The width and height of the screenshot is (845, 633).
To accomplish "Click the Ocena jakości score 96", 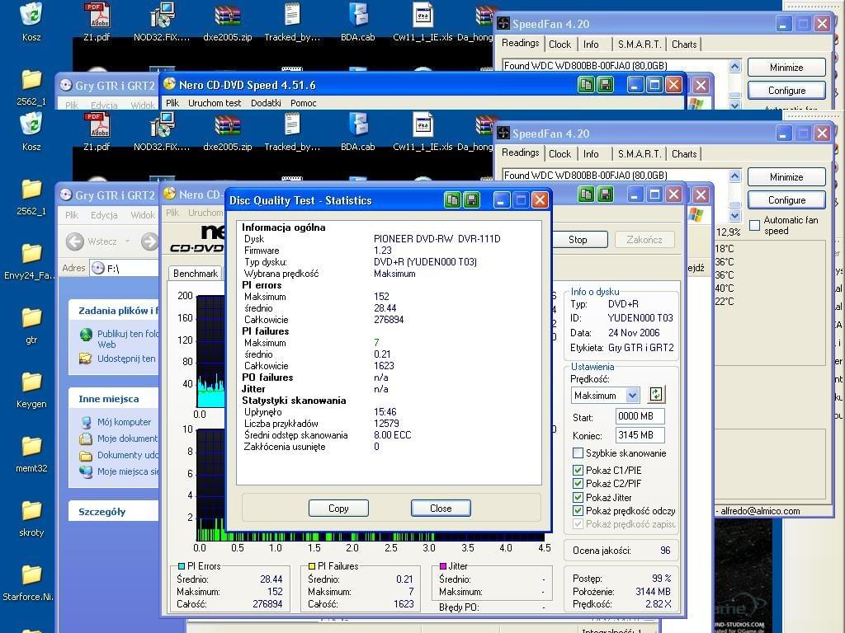I will pos(665,550).
